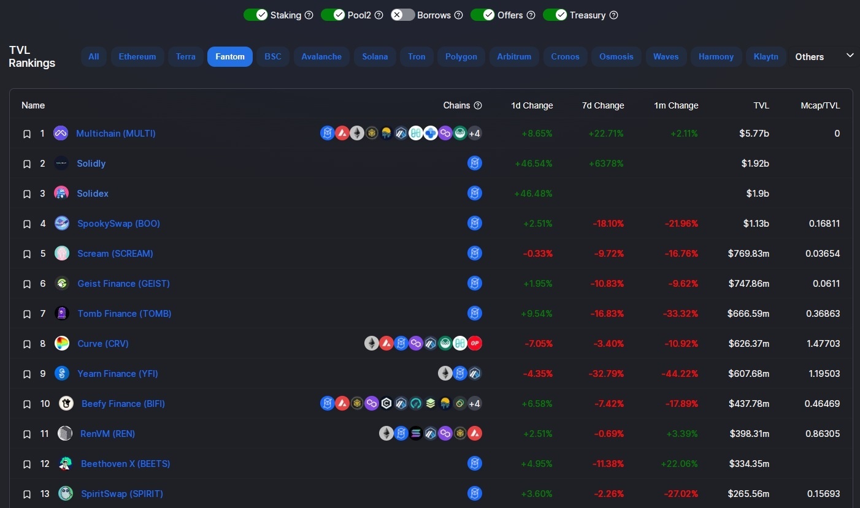Open the Solidly protocol page
Screen dimensions: 860x508
pos(91,163)
